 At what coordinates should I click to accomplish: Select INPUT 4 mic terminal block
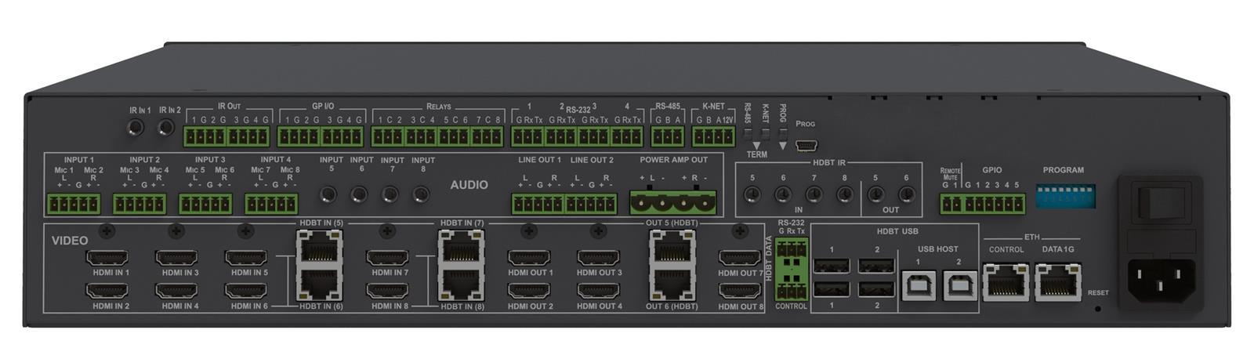tap(272, 204)
